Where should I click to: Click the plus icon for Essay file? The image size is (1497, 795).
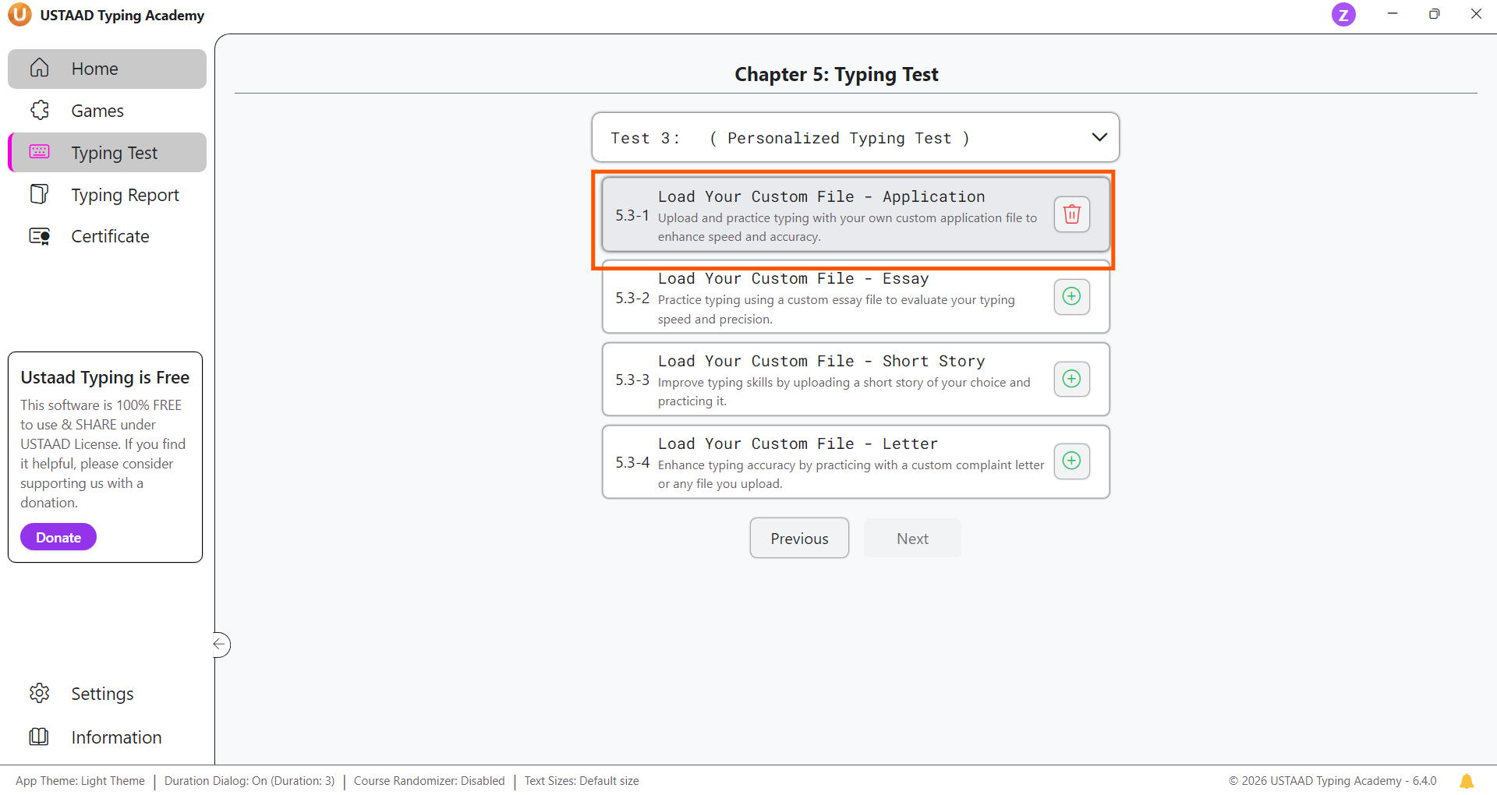[1071, 297]
